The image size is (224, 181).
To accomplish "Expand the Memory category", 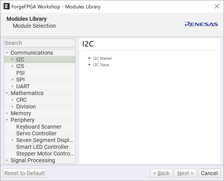I will [7, 113].
